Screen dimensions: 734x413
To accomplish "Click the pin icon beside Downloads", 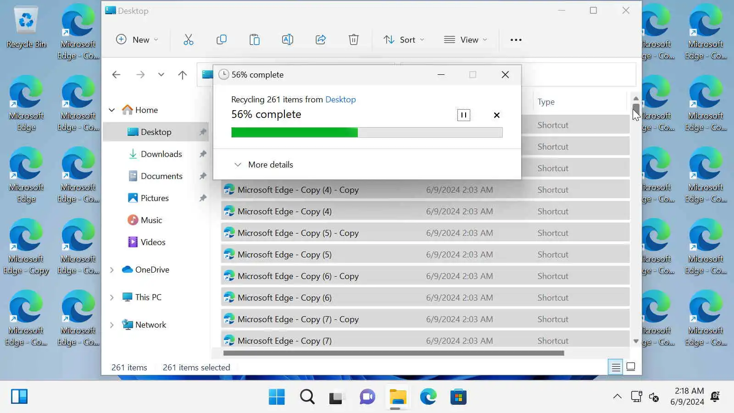I will (x=203, y=154).
